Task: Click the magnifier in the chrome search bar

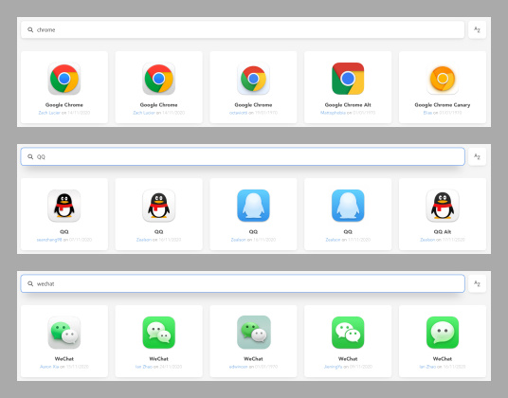Action: pos(30,29)
